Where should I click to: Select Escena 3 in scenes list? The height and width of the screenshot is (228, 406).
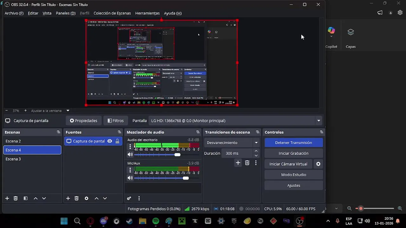[x=32, y=159]
